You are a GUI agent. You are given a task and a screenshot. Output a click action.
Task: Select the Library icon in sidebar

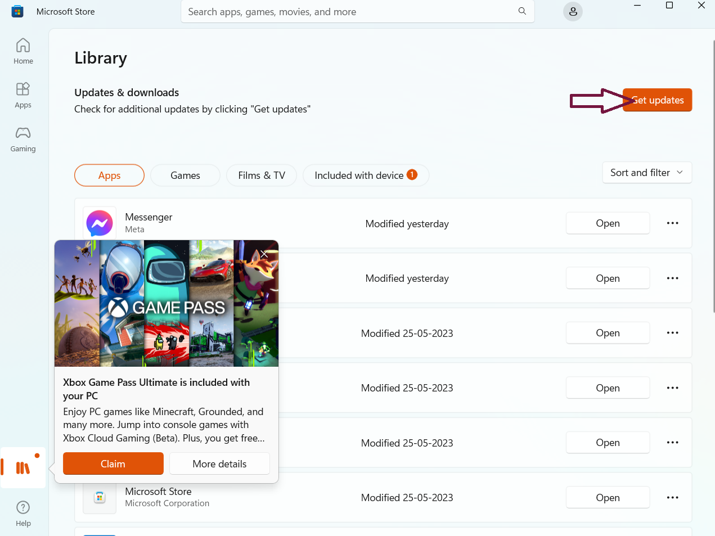click(23, 467)
